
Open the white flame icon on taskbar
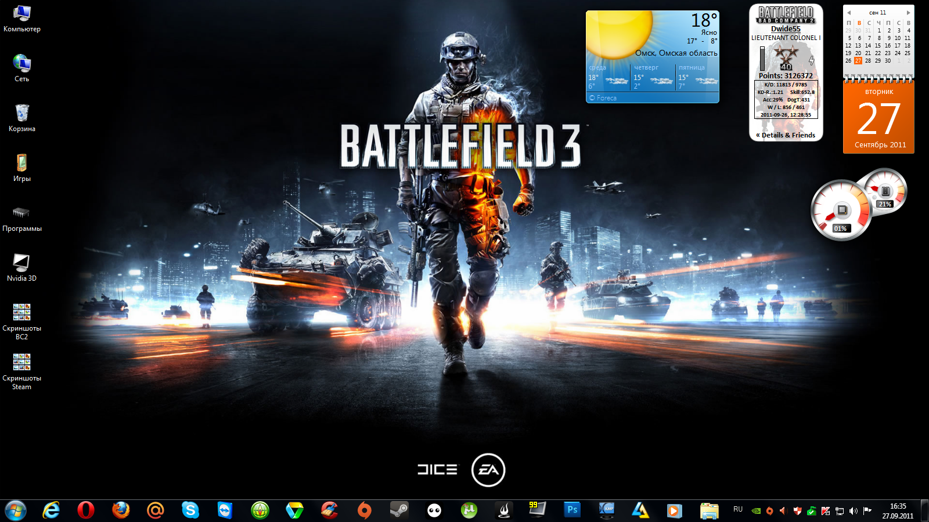pos(504,510)
